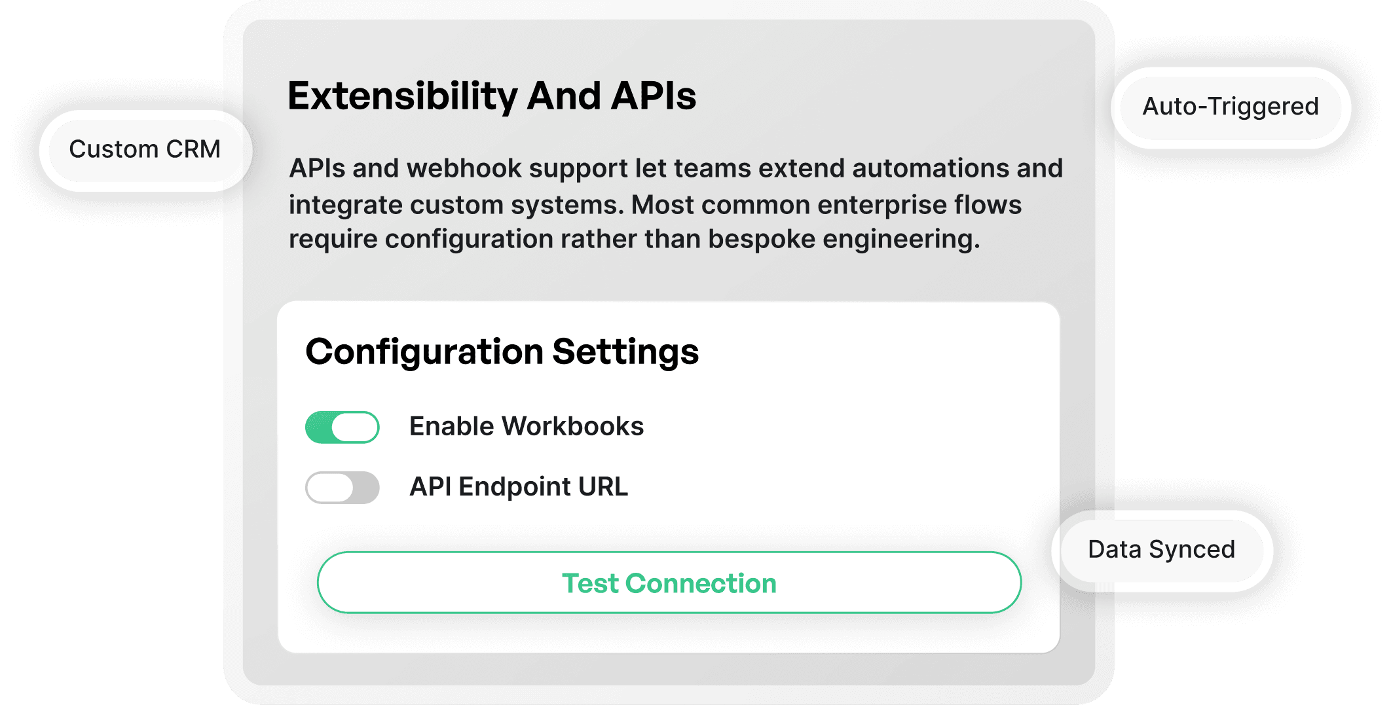Click the green knob of Workbooks switch
This screenshot has height=705, width=1391.
click(x=356, y=426)
